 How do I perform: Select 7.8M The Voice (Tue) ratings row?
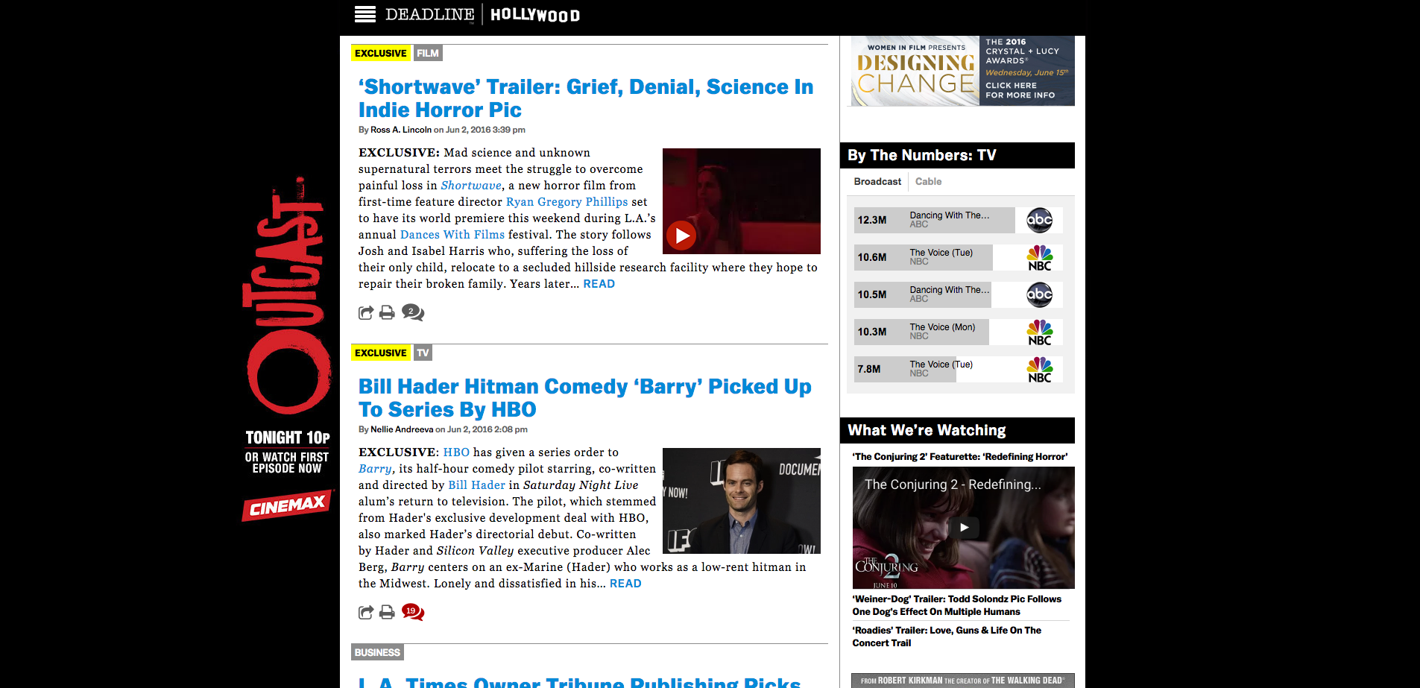pyautogui.click(x=959, y=369)
